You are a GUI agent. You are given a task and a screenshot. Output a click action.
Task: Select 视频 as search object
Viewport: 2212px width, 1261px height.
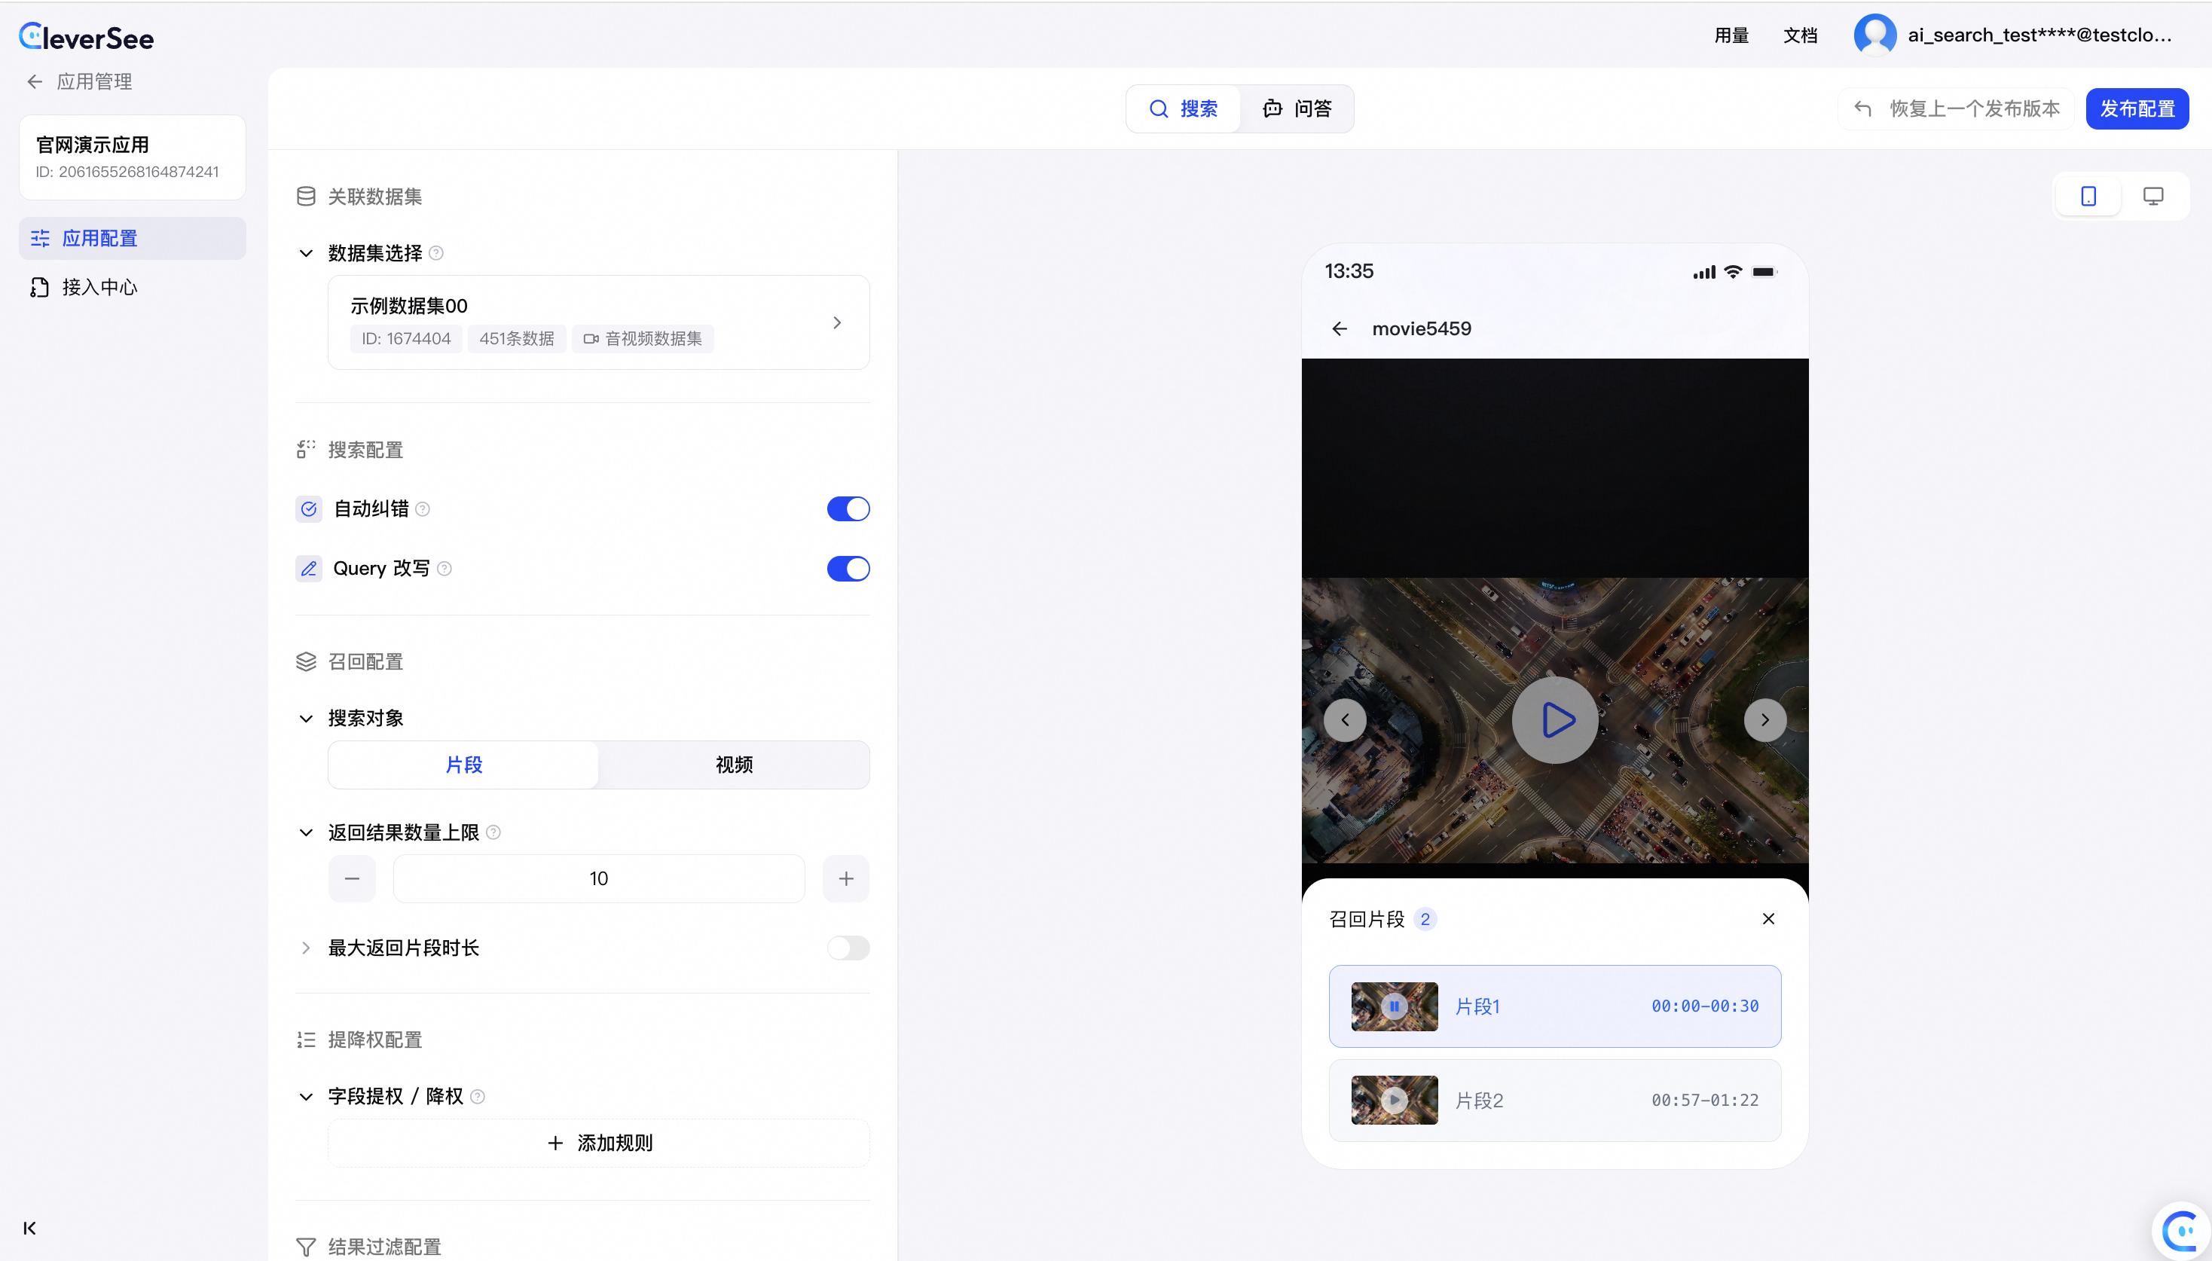coord(734,765)
